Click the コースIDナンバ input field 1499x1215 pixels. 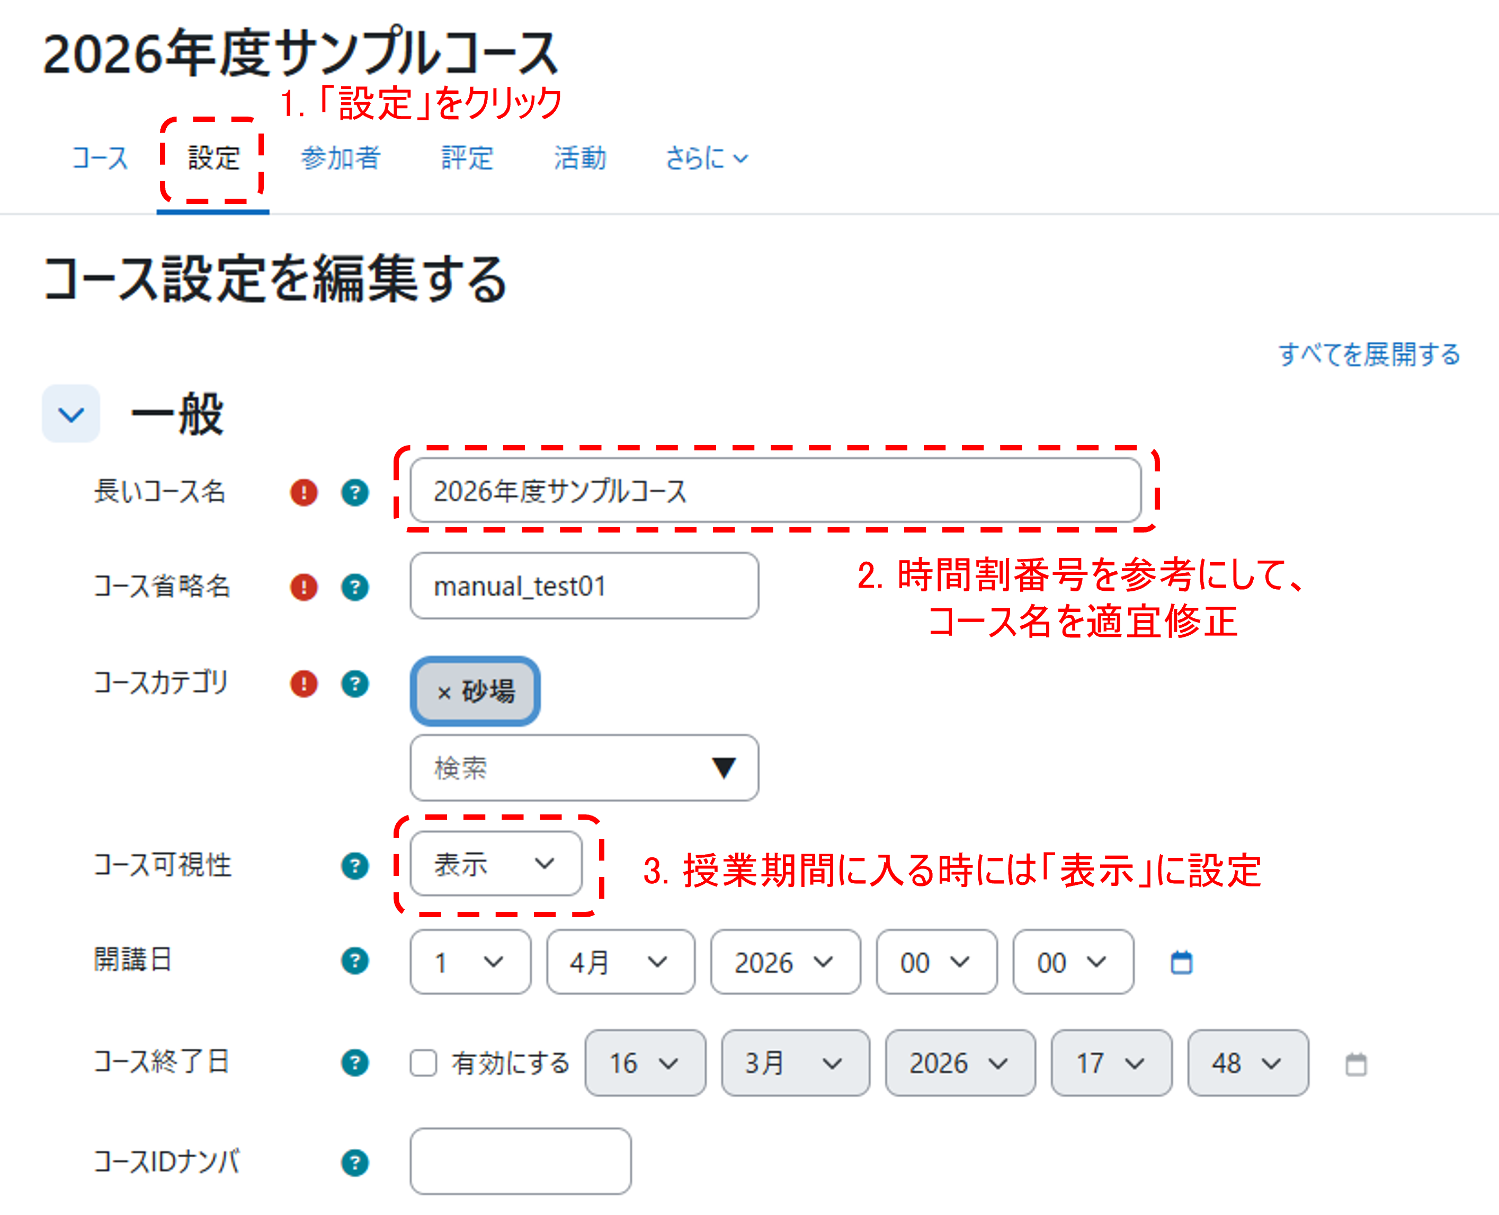tap(521, 1161)
